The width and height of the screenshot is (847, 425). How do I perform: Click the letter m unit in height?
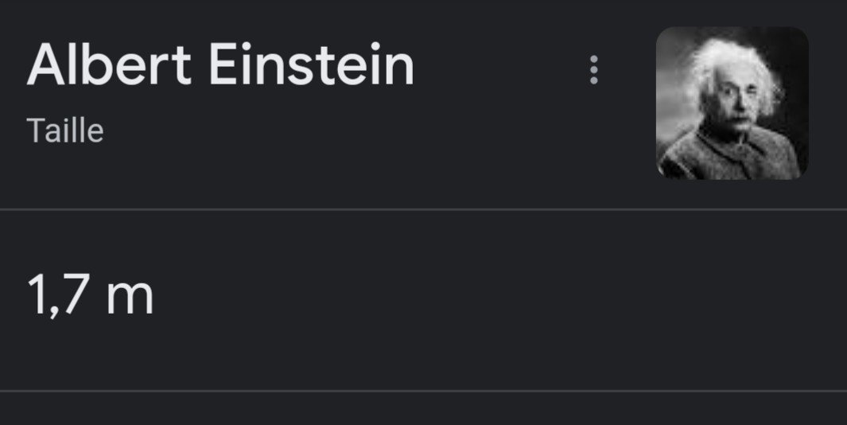(129, 298)
